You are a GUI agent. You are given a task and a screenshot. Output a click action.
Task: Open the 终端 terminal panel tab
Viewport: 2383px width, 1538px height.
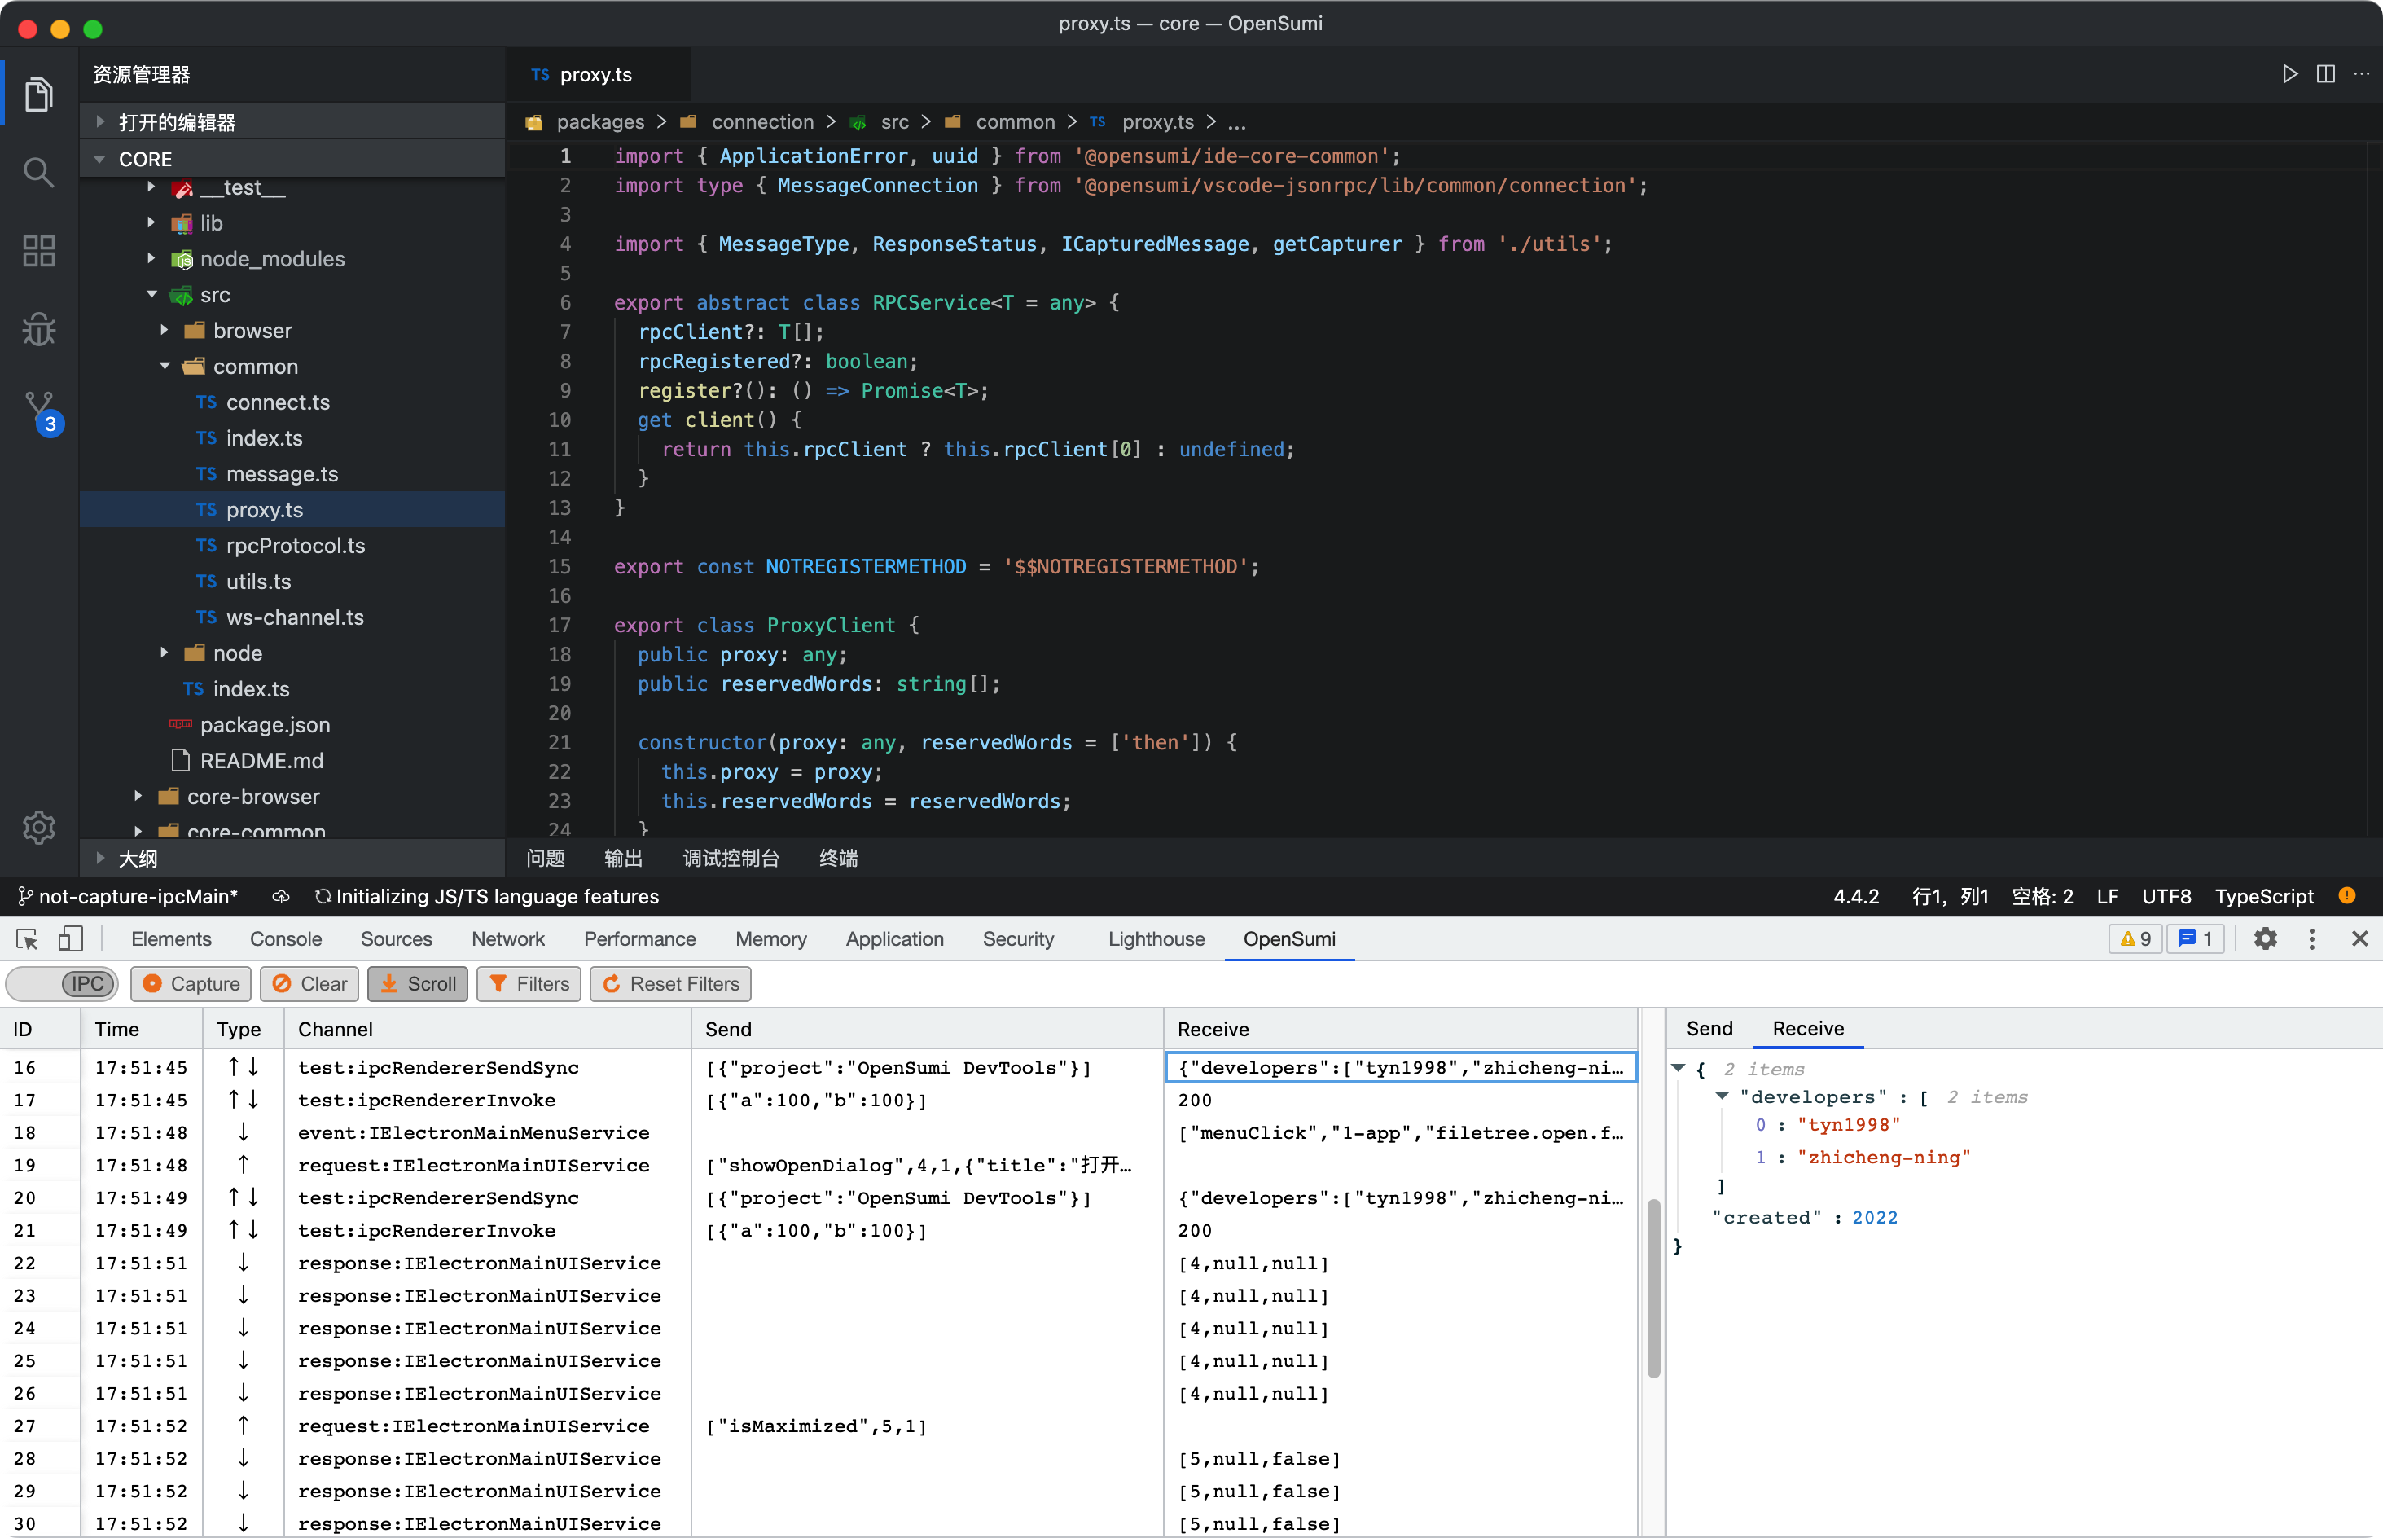tap(837, 858)
